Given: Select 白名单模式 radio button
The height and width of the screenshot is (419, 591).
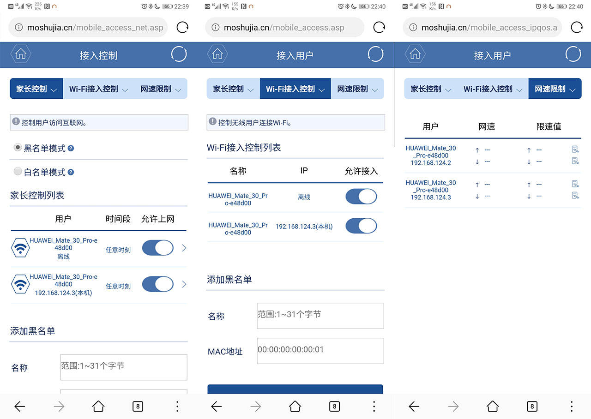Looking at the screenshot, I should (18, 172).
